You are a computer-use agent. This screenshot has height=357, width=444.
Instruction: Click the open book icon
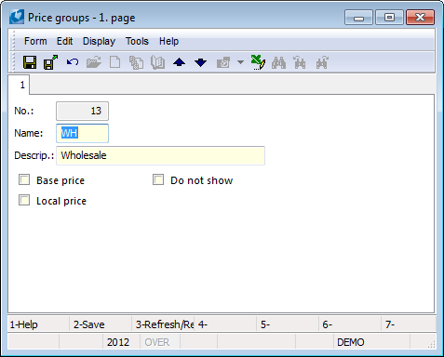tap(157, 62)
